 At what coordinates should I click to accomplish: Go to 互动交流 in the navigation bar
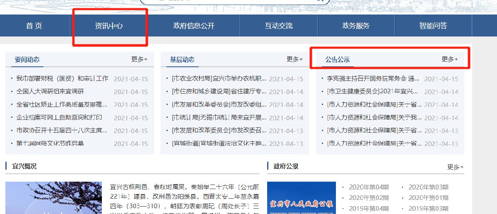coord(279,26)
